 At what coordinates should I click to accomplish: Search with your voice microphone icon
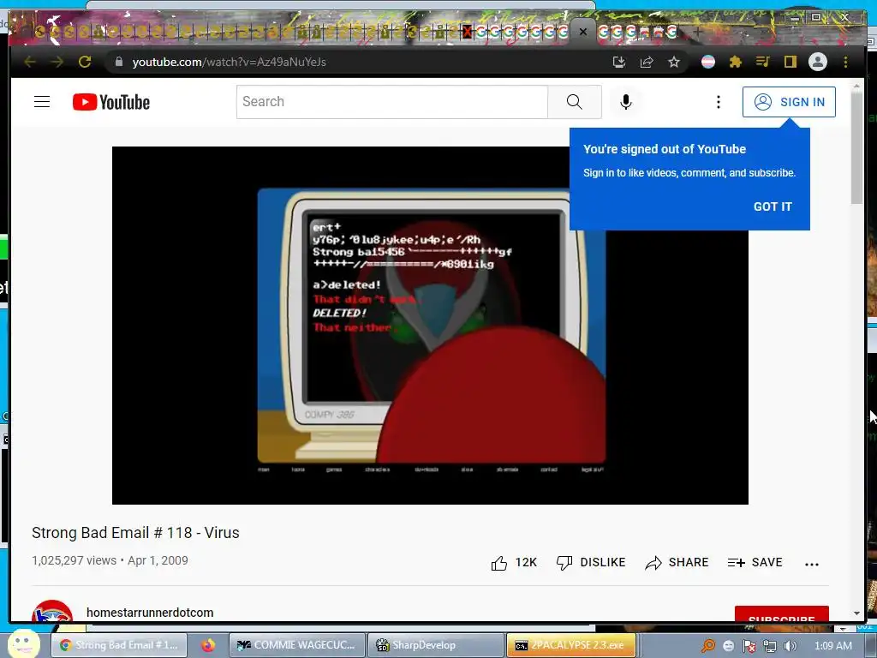[x=626, y=102]
